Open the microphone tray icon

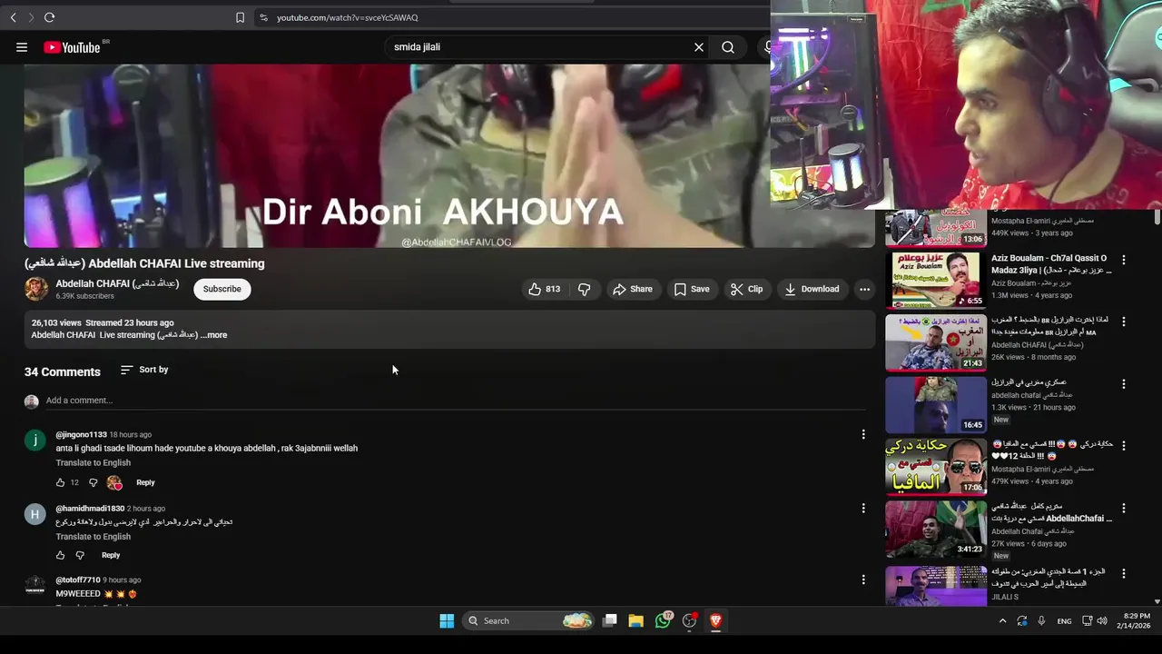1041,621
